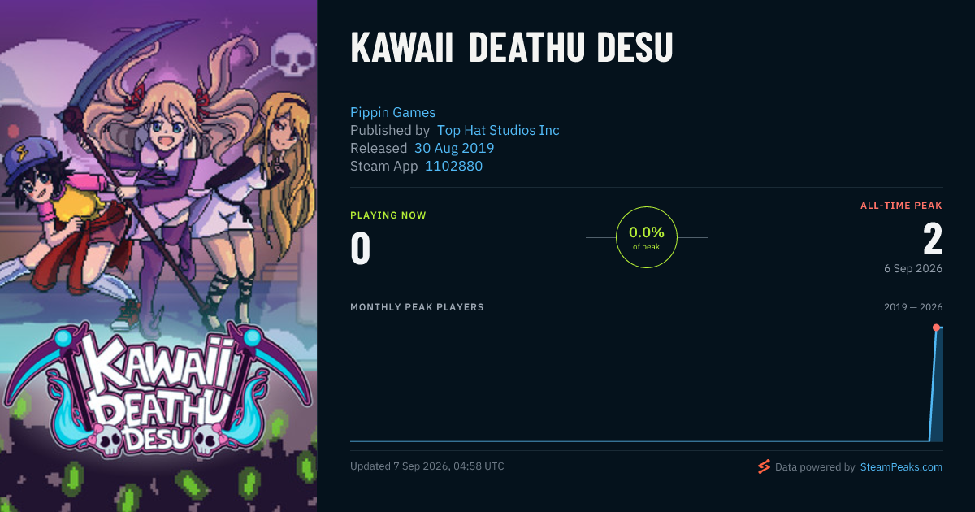Screen dimensions: 975x512
Task: Open the Pippin Games developer link
Action: click(x=392, y=112)
